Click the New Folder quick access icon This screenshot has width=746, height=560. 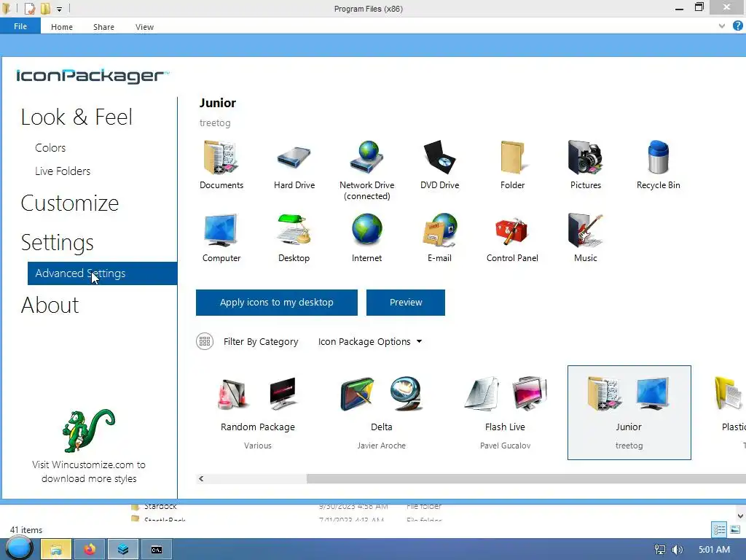coord(46,9)
